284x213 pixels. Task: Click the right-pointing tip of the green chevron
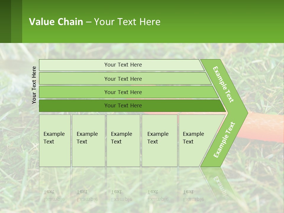coord(245,113)
